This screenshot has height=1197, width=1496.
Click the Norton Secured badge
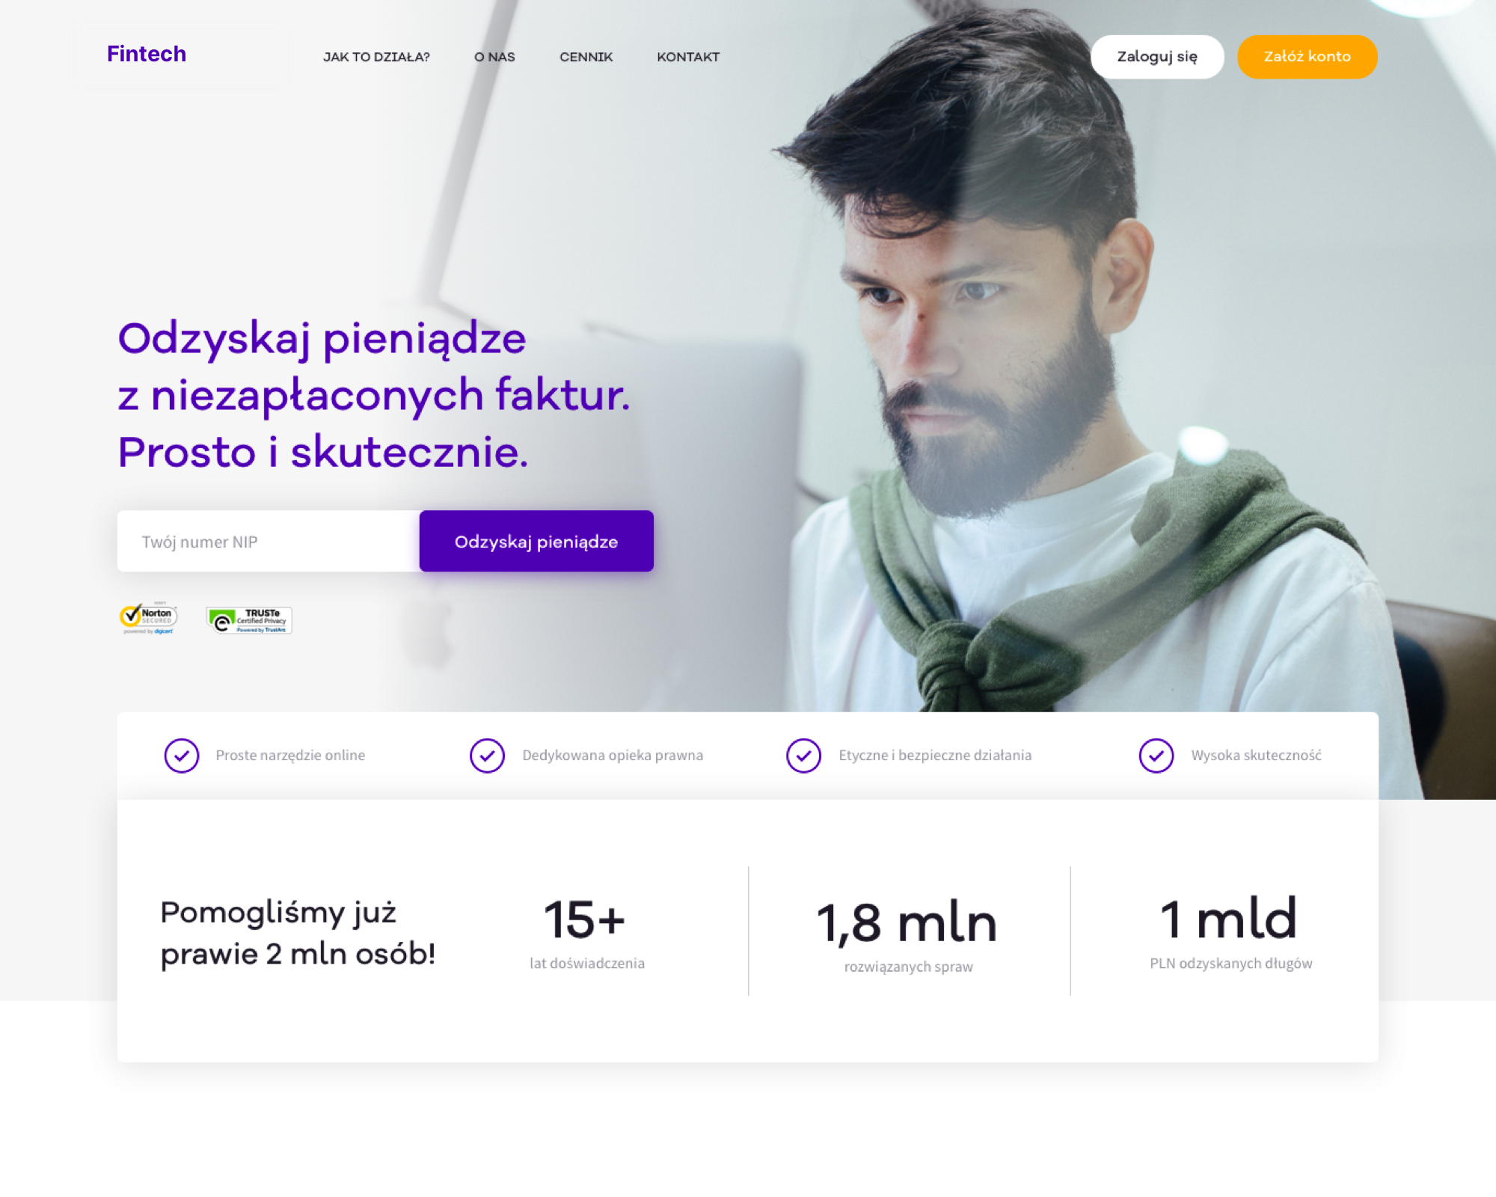point(148,618)
